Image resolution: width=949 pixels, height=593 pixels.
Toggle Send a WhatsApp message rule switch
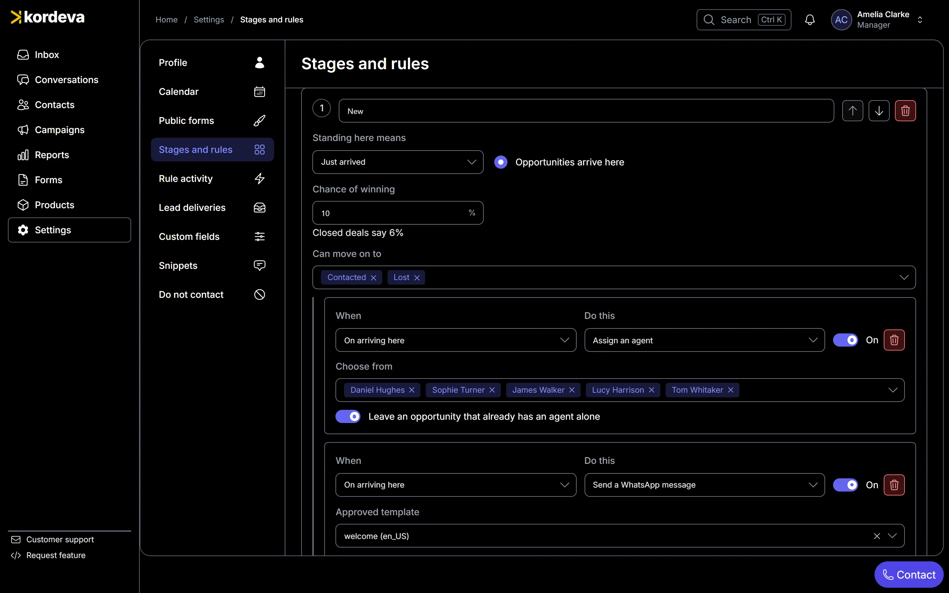coord(845,485)
